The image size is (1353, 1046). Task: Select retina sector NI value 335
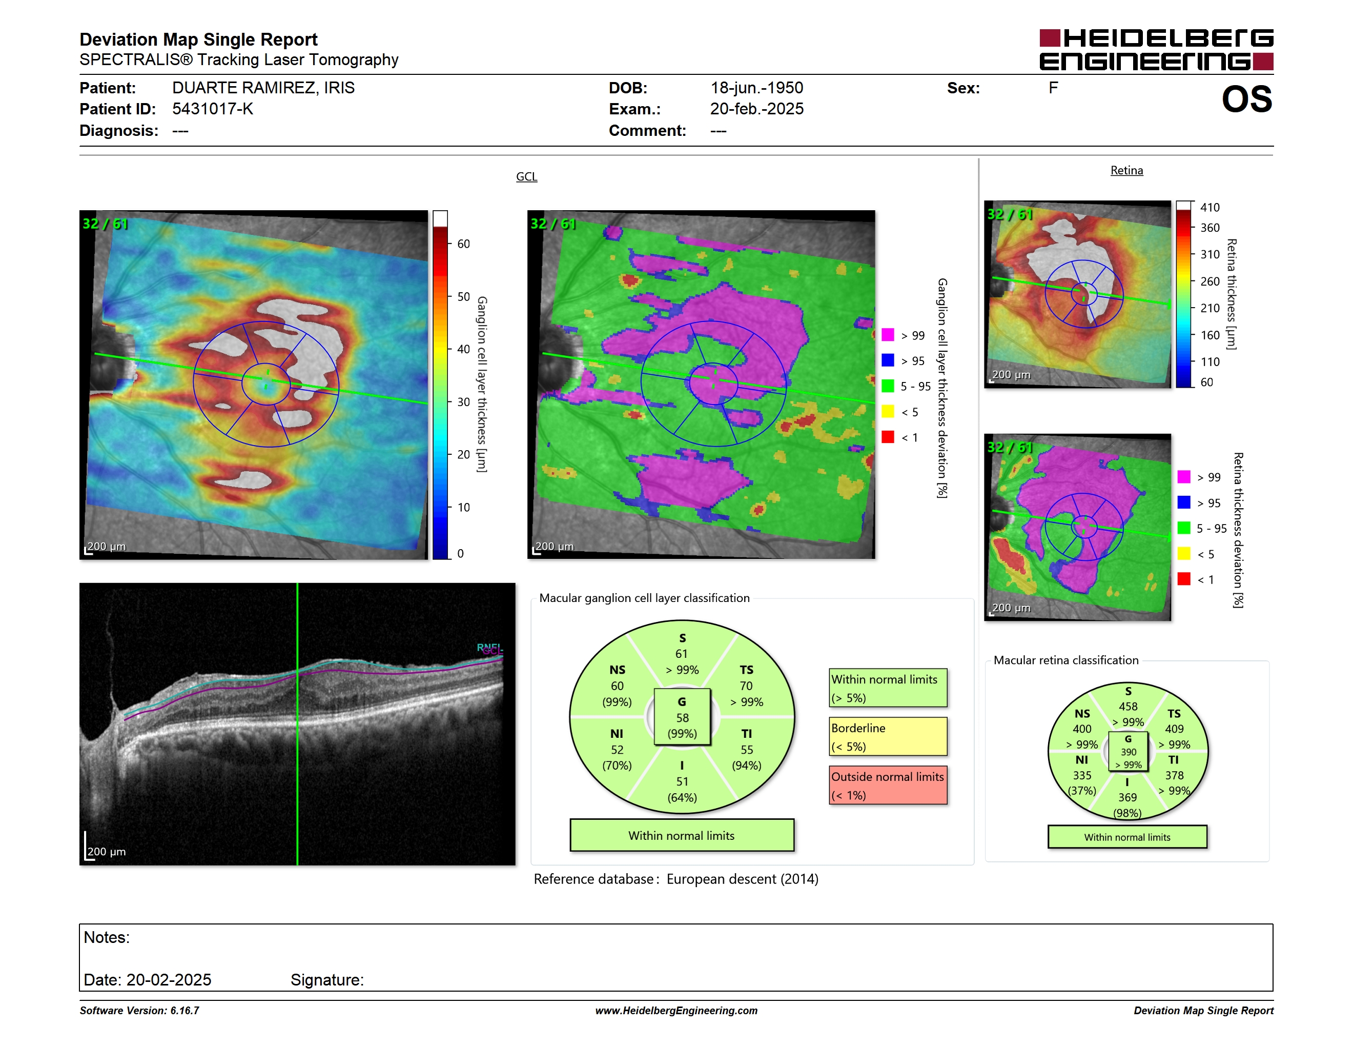pyautogui.click(x=1082, y=776)
